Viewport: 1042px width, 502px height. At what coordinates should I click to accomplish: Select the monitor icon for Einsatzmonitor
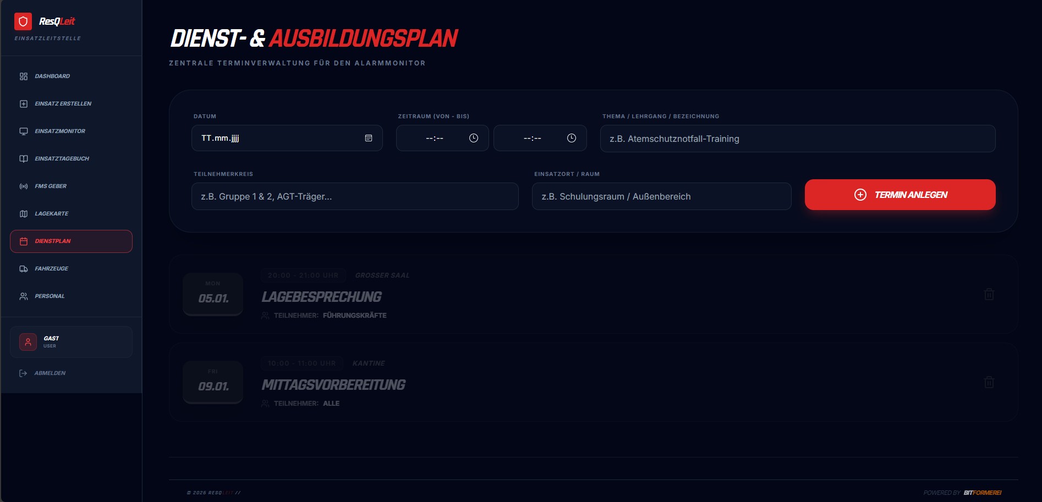23,131
